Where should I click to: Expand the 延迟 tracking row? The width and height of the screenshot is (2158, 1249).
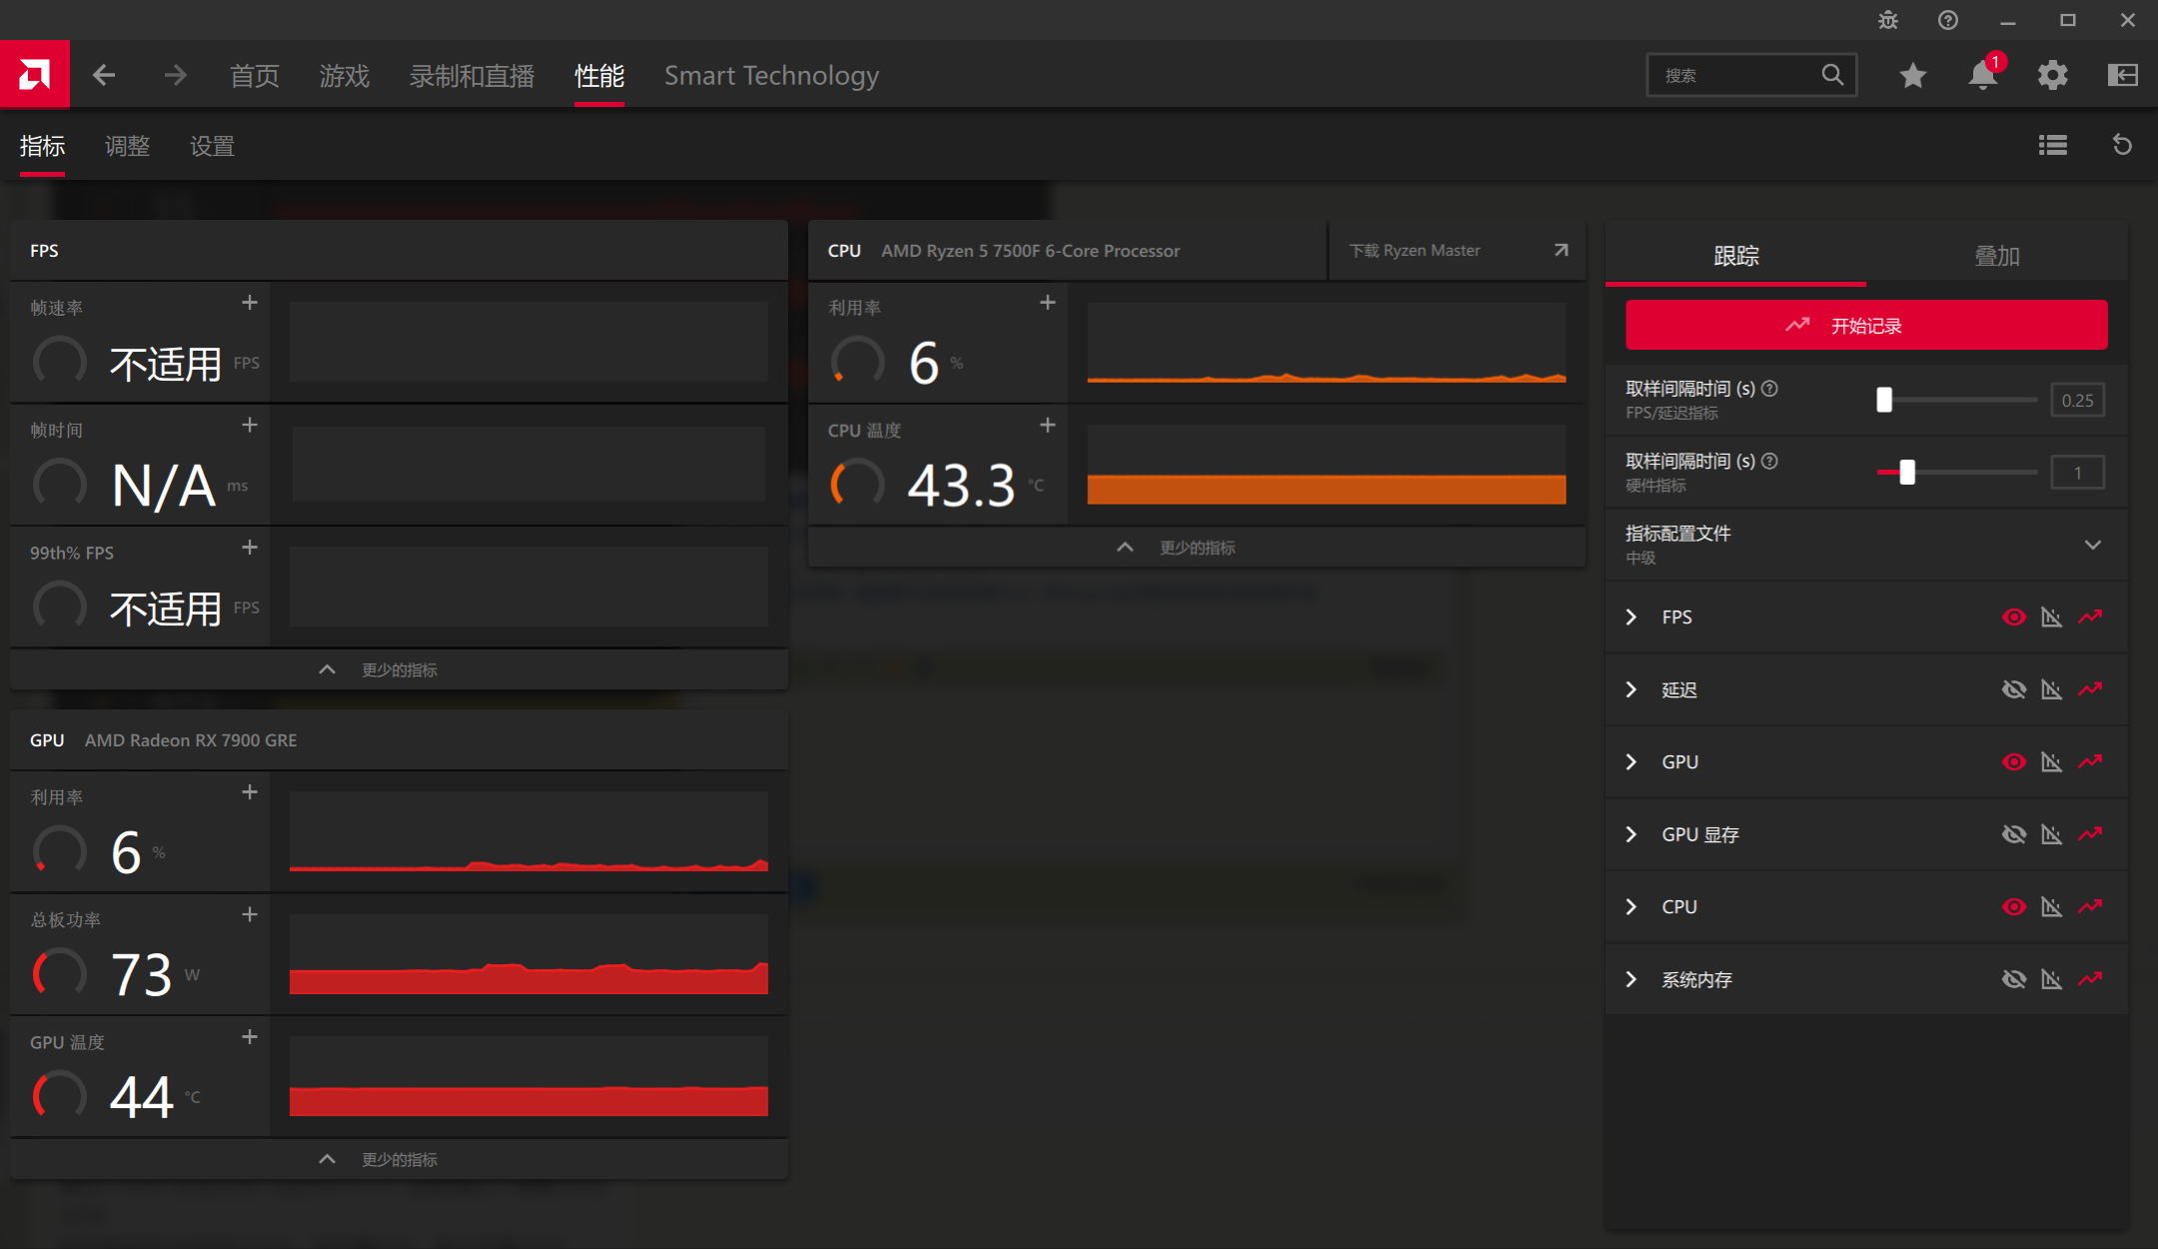point(1631,689)
